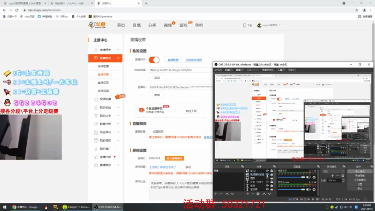Go back in Chrome browser

pyautogui.click(x=4, y=10)
